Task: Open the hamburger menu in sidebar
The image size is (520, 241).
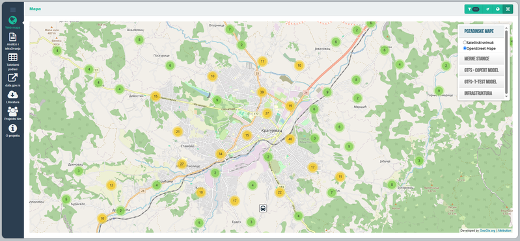Action: (13, 10)
